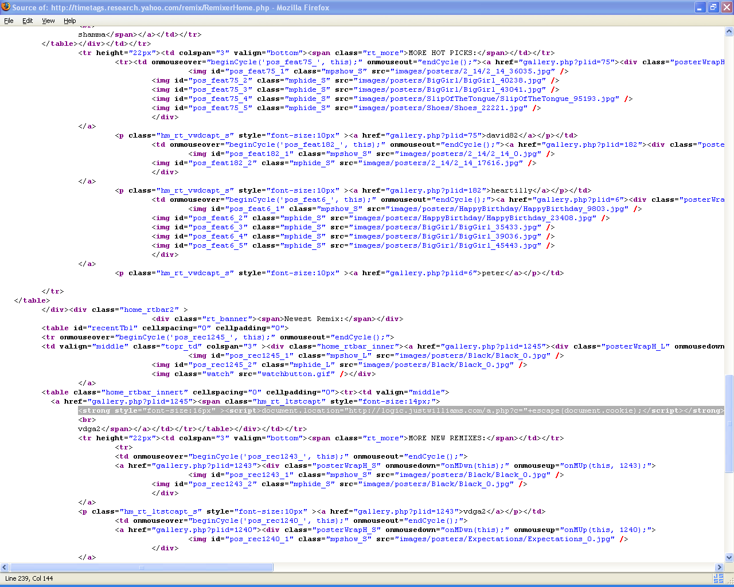Click 'SlipOfTheTongue_95193.jpg' image path

(557, 99)
